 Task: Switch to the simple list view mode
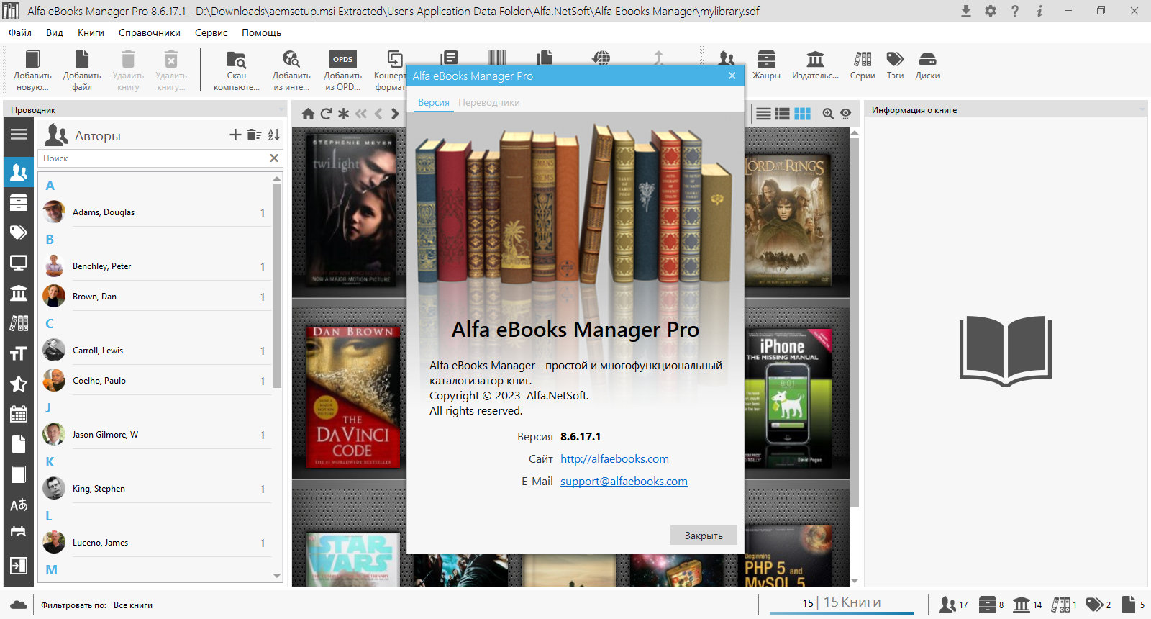[x=763, y=114]
